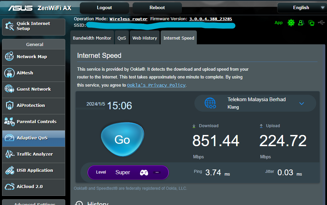Click the Wireless router operation mode link

click(129, 19)
